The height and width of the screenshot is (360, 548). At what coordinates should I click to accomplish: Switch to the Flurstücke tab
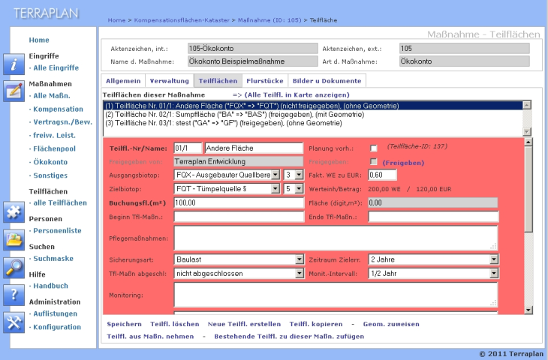pos(265,81)
